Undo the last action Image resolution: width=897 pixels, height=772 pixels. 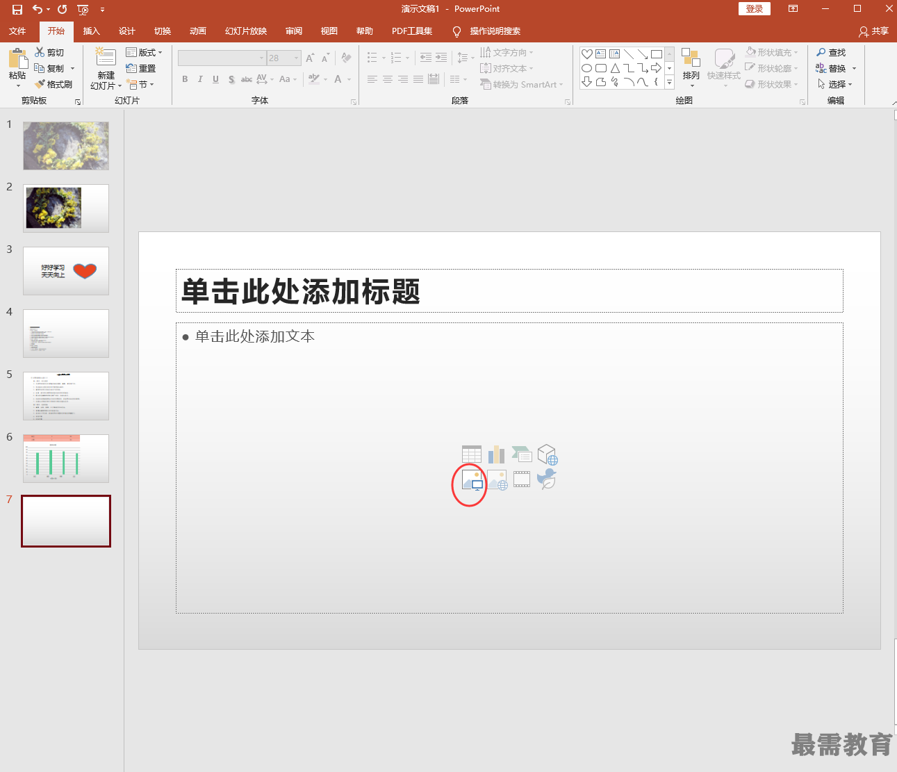38,9
